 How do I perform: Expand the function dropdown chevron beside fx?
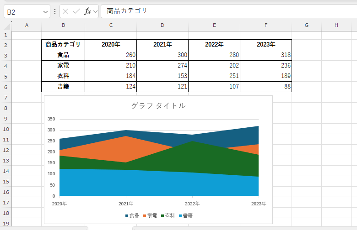[x=95, y=11]
